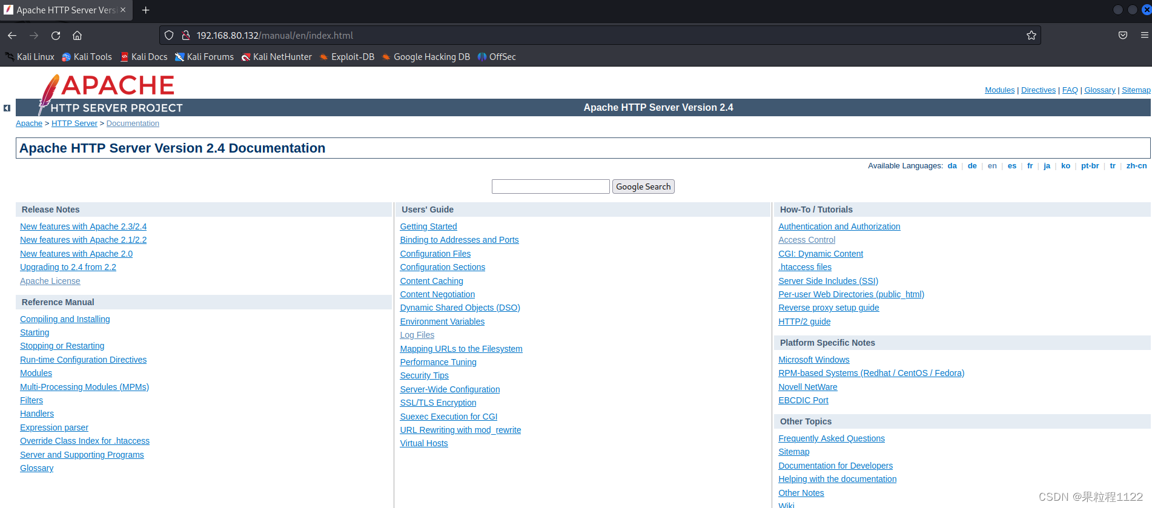Open the Firefox hamburger menu
1152x508 pixels.
(x=1145, y=36)
